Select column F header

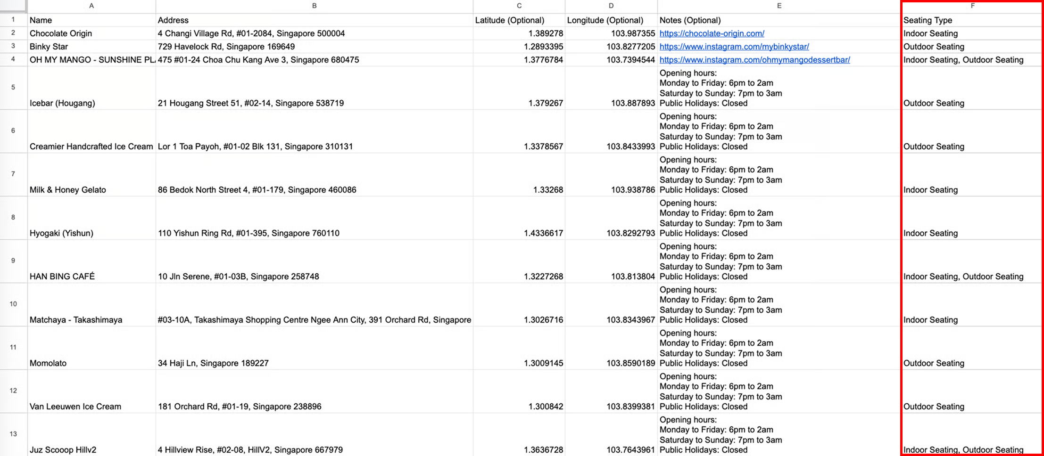[972, 6]
